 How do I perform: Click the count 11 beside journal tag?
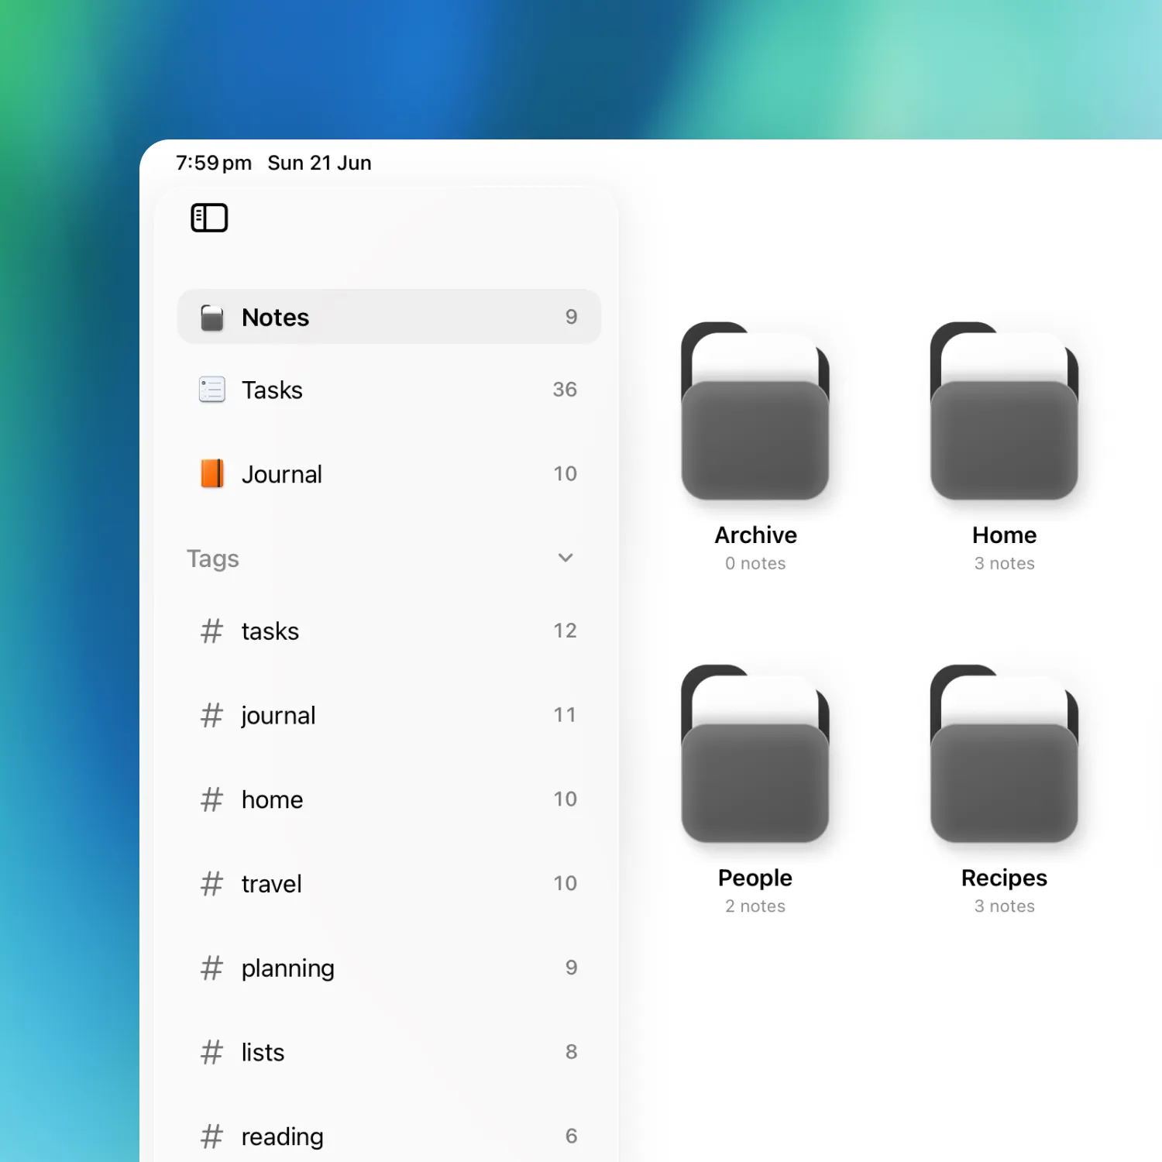coord(565,715)
